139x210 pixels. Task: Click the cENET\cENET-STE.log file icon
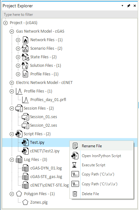tap(25, 185)
